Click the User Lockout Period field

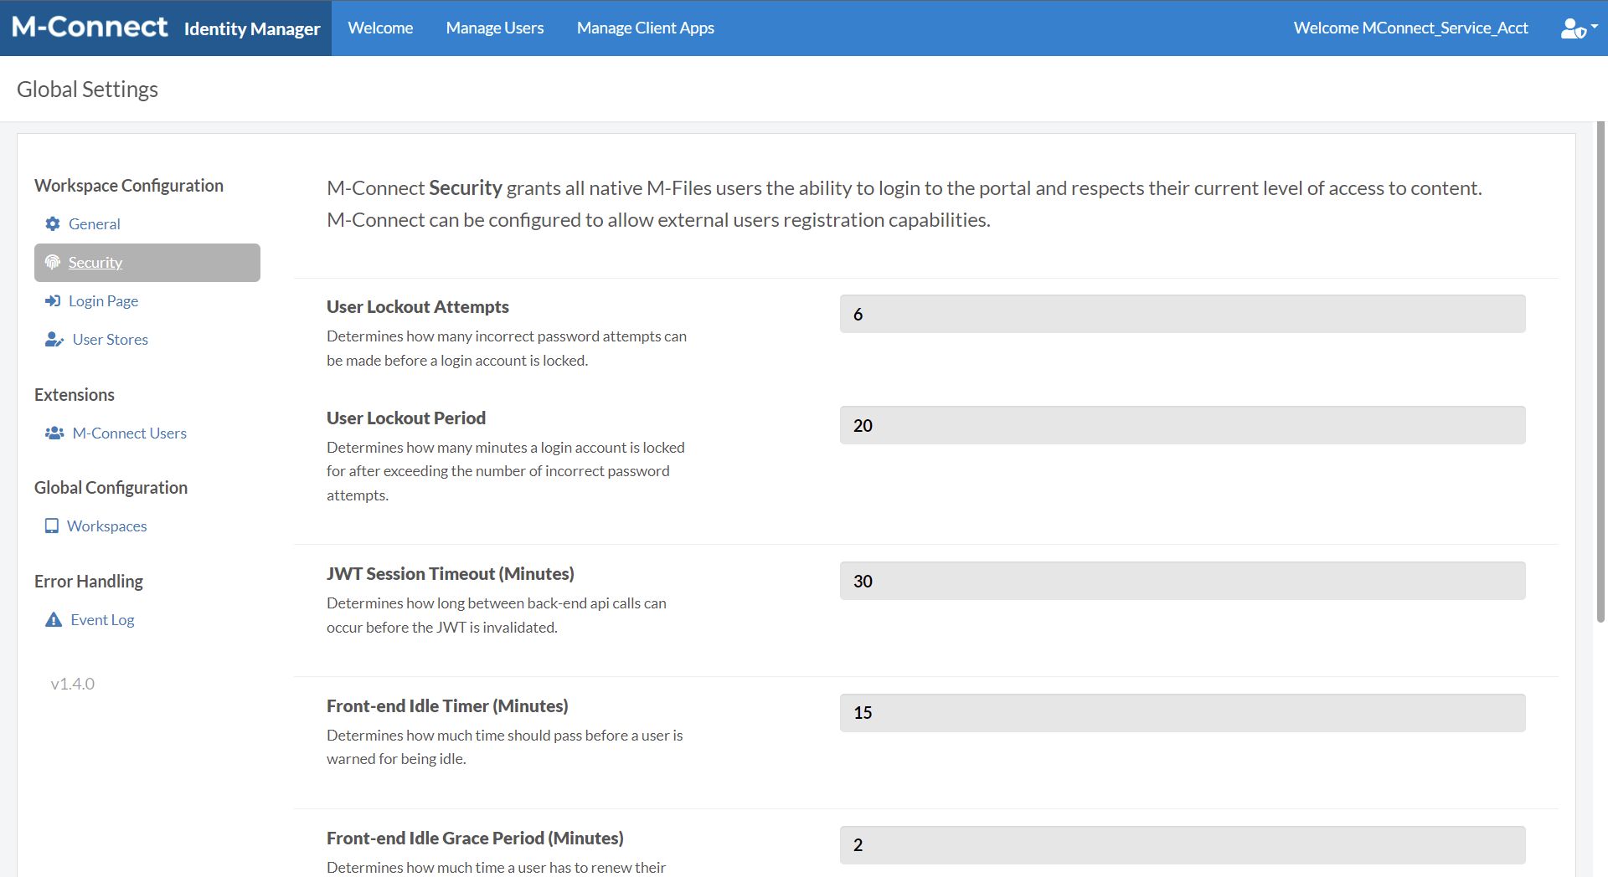(1182, 425)
